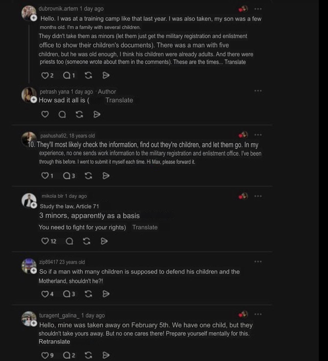Screen dimensions: 328x361
Task: Open dubrovnik.artem's profile via username
Action: pos(58,8)
